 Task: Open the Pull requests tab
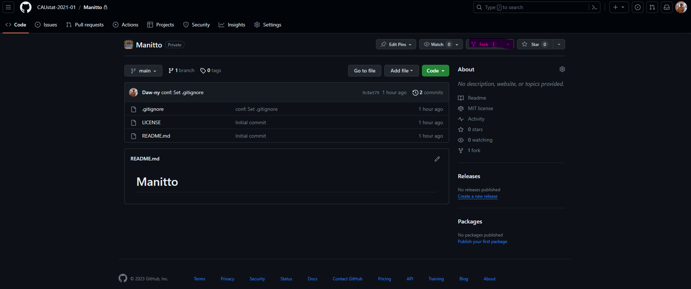click(85, 25)
